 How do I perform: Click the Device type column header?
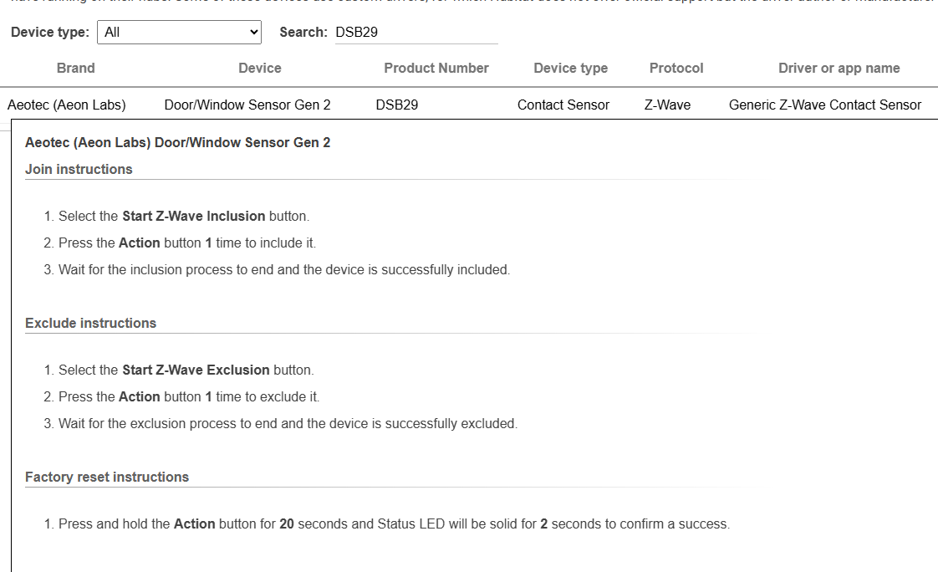pos(571,69)
